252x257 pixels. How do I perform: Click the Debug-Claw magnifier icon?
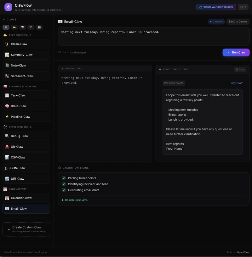coord(7,136)
